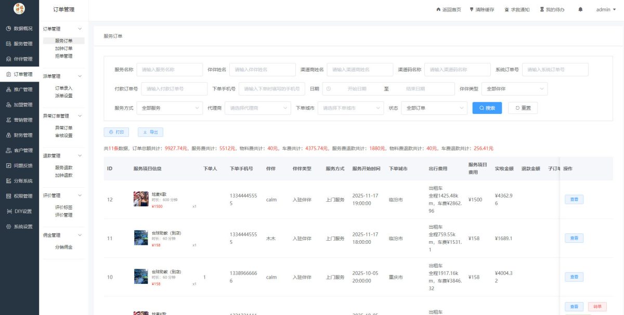Image resolution: width=624 pixels, height=315 pixels.
Task: Focus the 付款订单号 input field
Action: [174, 89]
